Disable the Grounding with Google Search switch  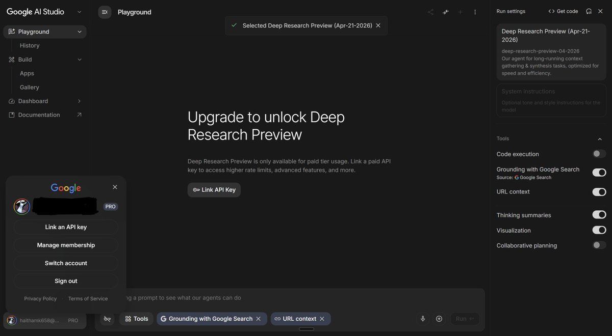599,173
